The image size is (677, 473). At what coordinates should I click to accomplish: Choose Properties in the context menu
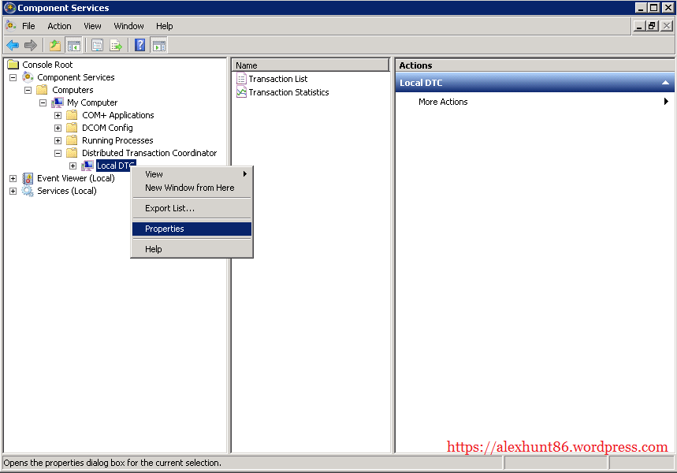[x=192, y=229]
